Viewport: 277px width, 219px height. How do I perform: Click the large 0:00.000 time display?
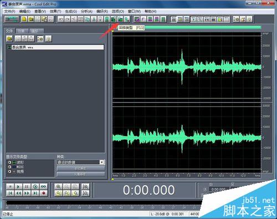coord(149,190)
